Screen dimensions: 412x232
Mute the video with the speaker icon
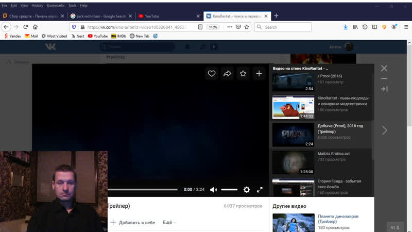click(214, 190)
